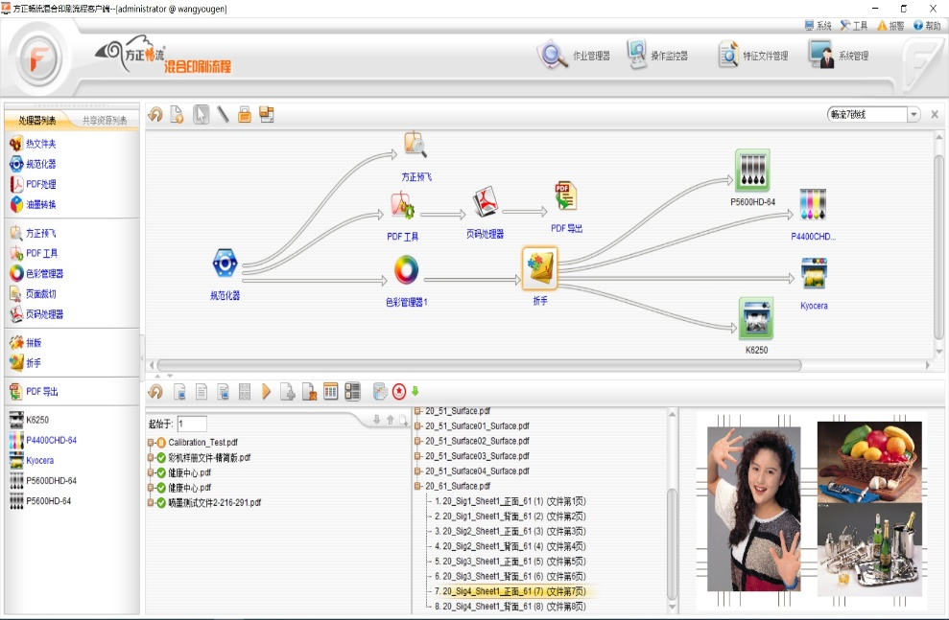
Task: Click the 起始于 number input field
Action: click(x=192, y=424)
